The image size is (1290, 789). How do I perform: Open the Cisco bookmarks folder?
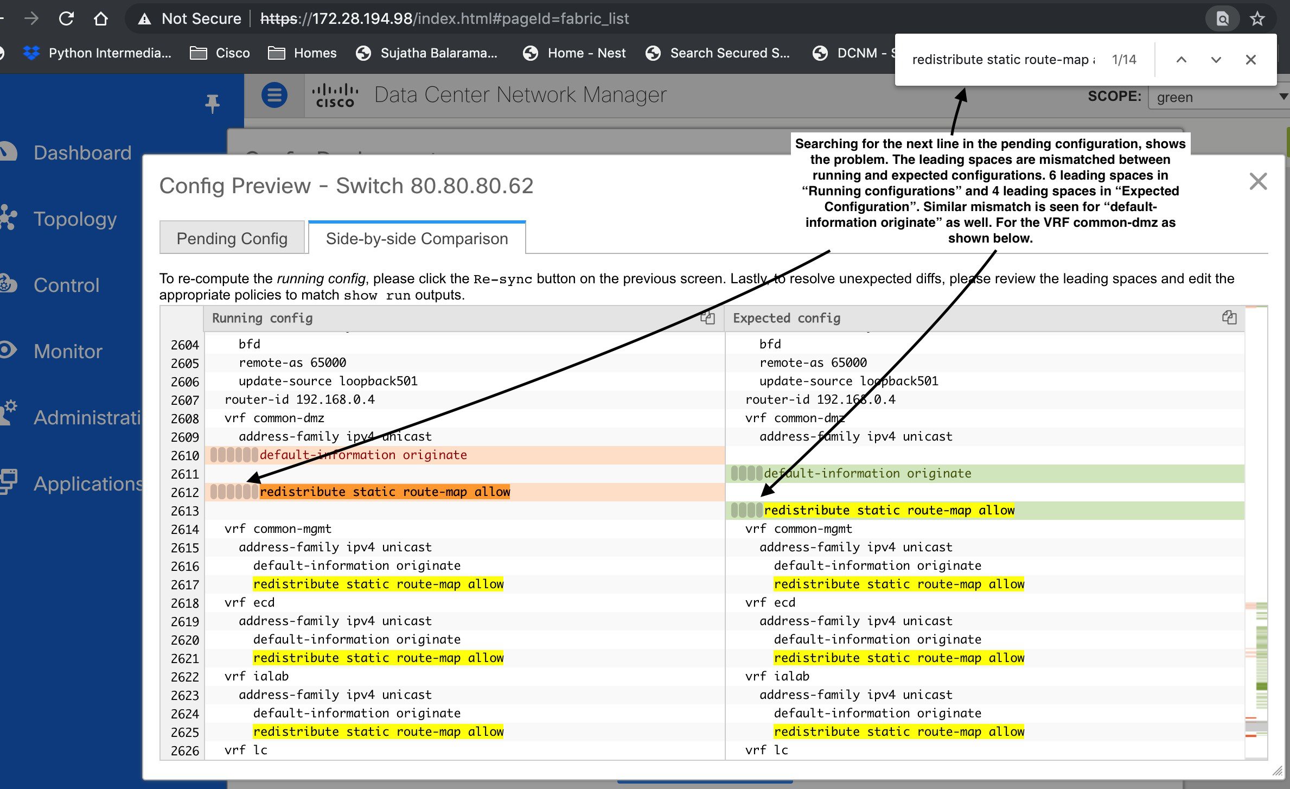click(220, 53)
